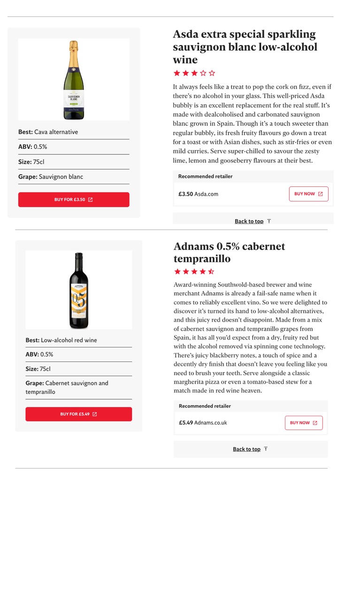Click the external-link icon in Adnams BUY NOW
The height and width of the screenshot is (601, 338).
point(315,423)
